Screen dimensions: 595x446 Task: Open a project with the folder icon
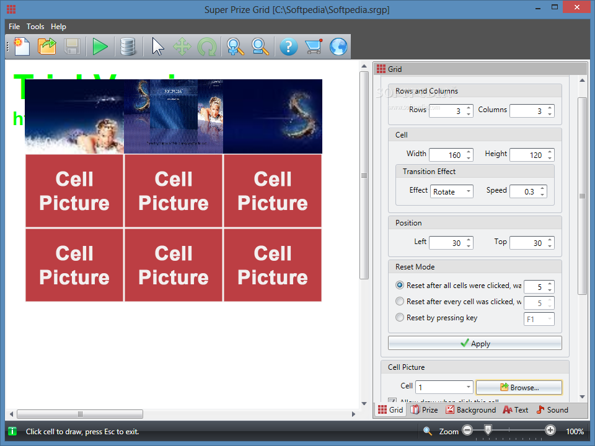click(x=47, y=46)
